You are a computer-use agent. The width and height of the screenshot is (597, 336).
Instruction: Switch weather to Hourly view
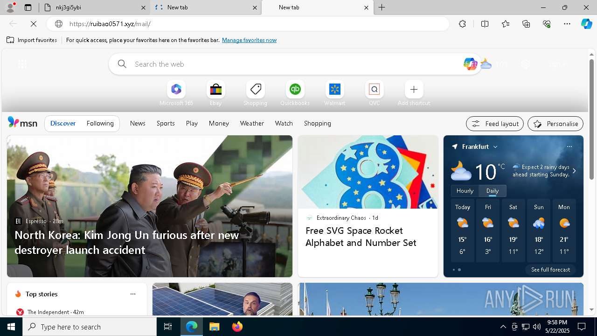click(465, 191)
